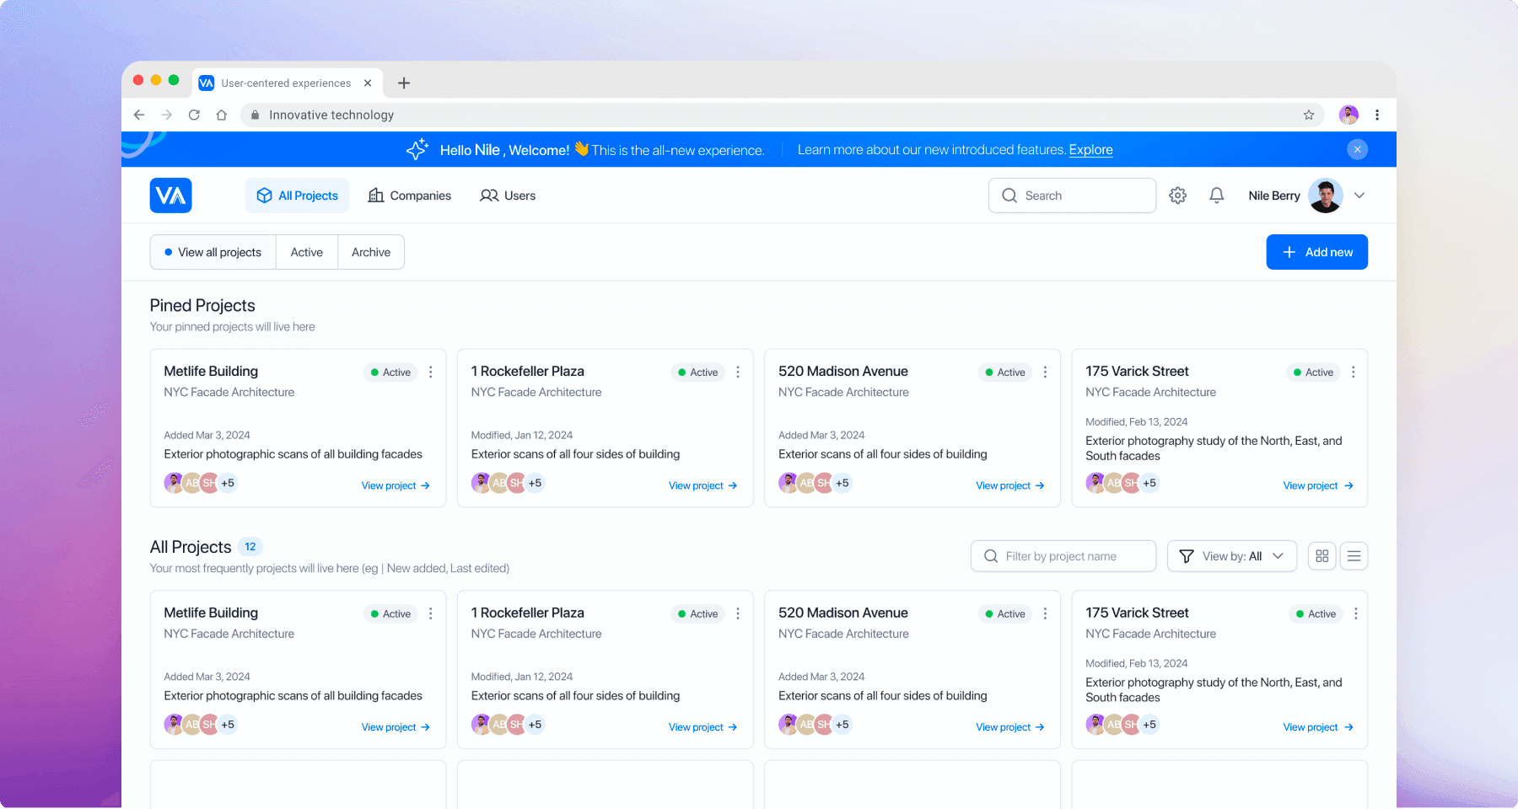View project for pinned 175 Varick Street
This screenshot has height=809, width=1518.
(1318, 485)
